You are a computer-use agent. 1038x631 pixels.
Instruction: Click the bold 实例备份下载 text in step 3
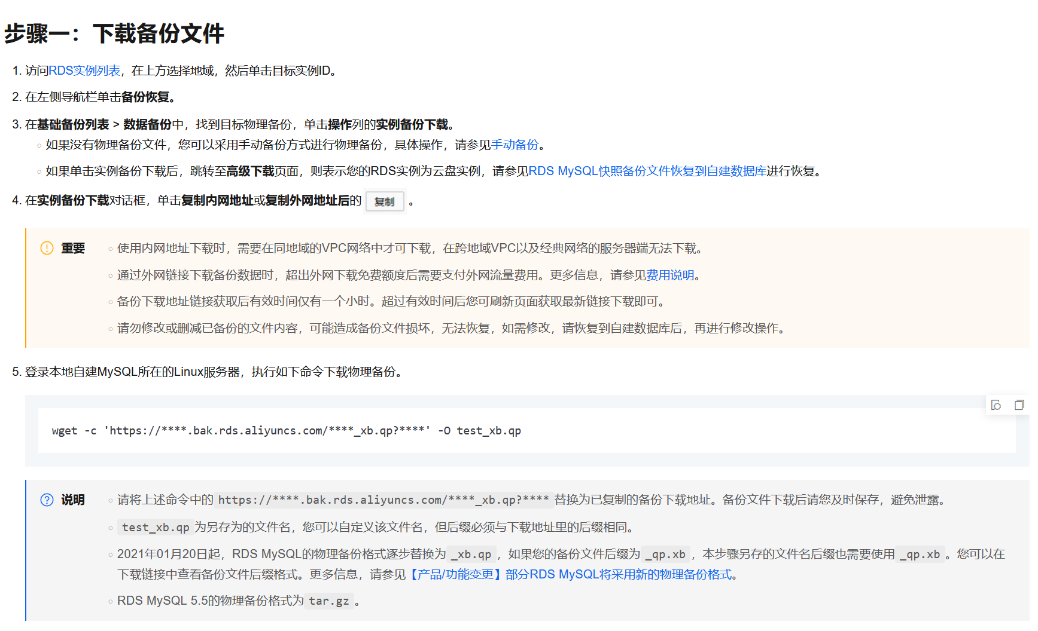(412, 124)
